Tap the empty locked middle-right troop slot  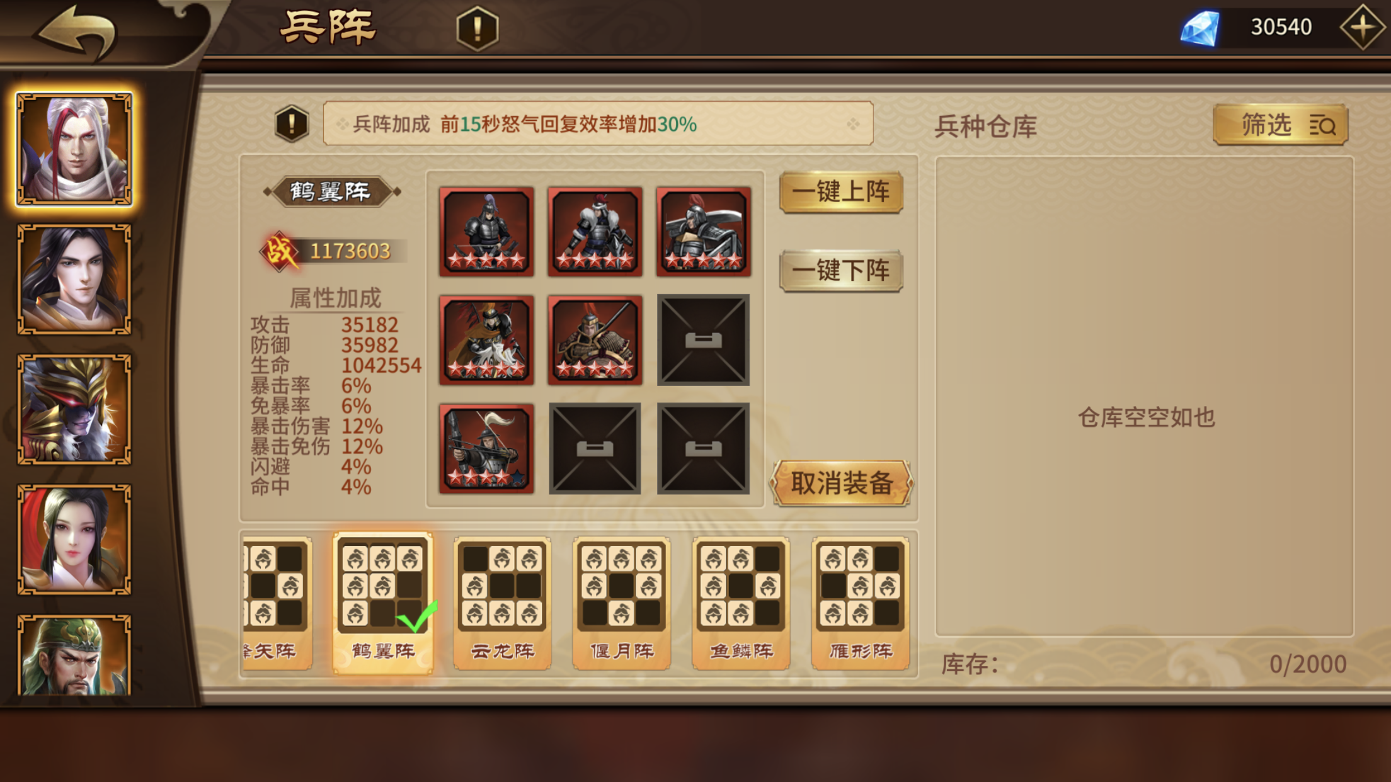pyautogui.click(x=703, y=340)
